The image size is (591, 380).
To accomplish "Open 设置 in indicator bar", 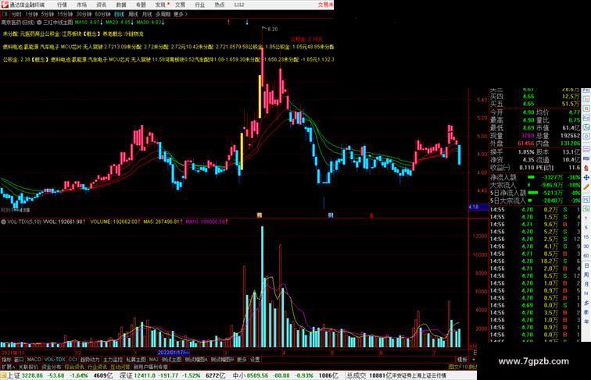I will pos(255,360).
